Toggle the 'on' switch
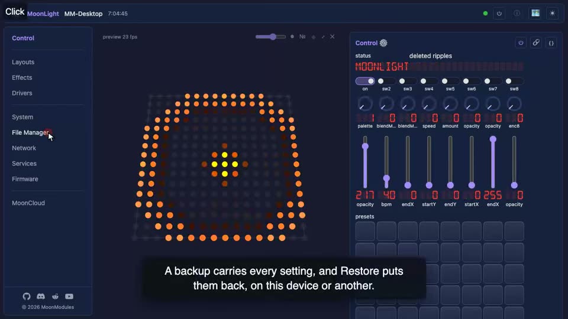 click(x=365, y=81)
